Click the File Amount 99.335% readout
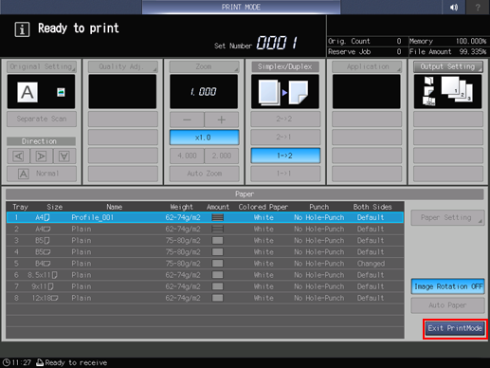 tap(448, 52)
